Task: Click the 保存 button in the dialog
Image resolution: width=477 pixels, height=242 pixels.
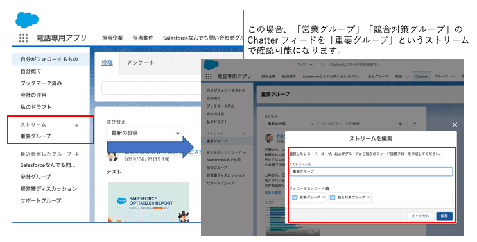Action: tap(444, 216)
